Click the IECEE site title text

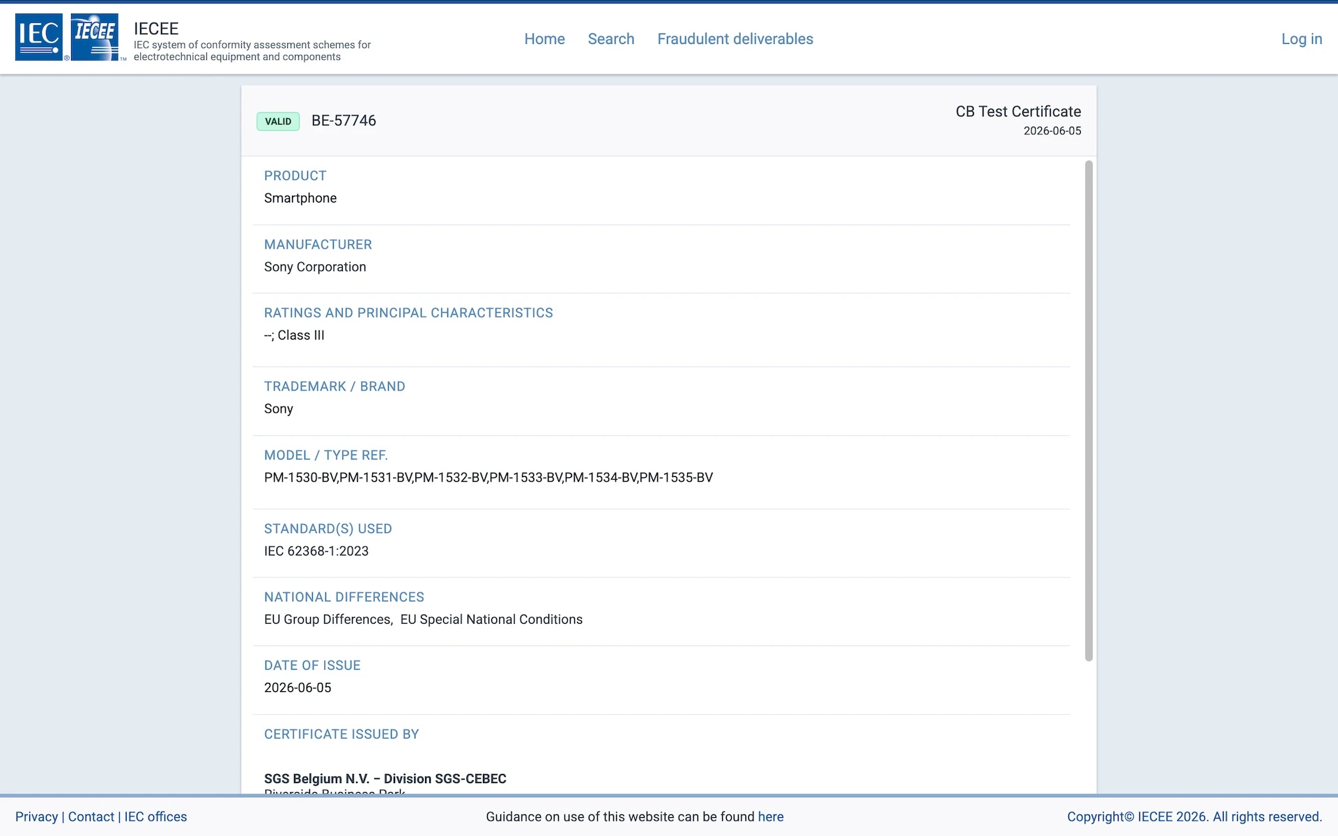pyautogui.click(x=156, y=29)
